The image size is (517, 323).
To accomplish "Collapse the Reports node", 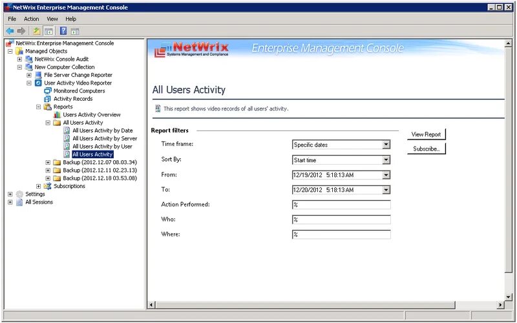I will click(39, 107).
